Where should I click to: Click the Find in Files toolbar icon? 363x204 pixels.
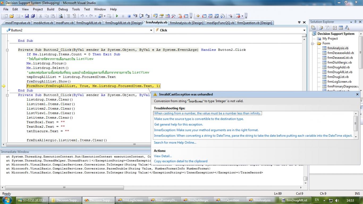tap(61, 16)
